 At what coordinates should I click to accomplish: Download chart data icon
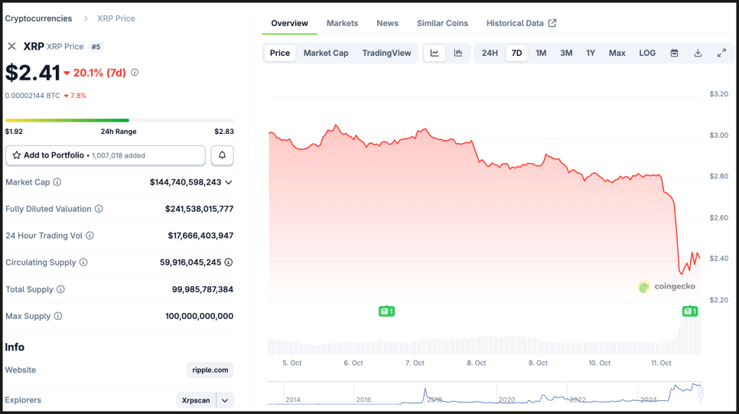pos(698,53)
